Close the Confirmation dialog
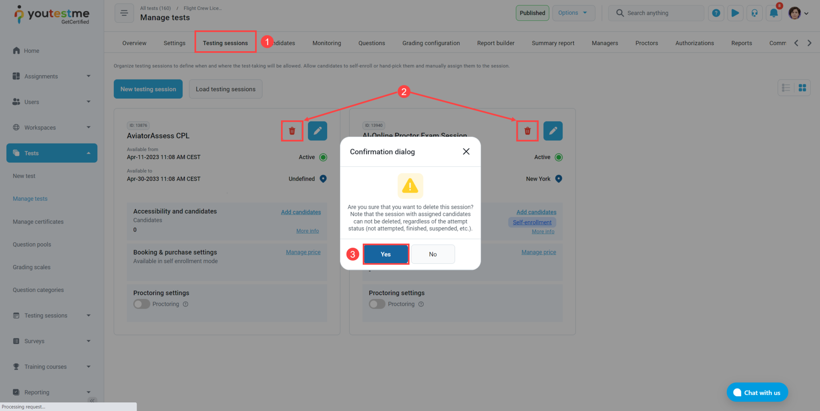The height and width of the screenshot is (411, 820). point(466,152)
